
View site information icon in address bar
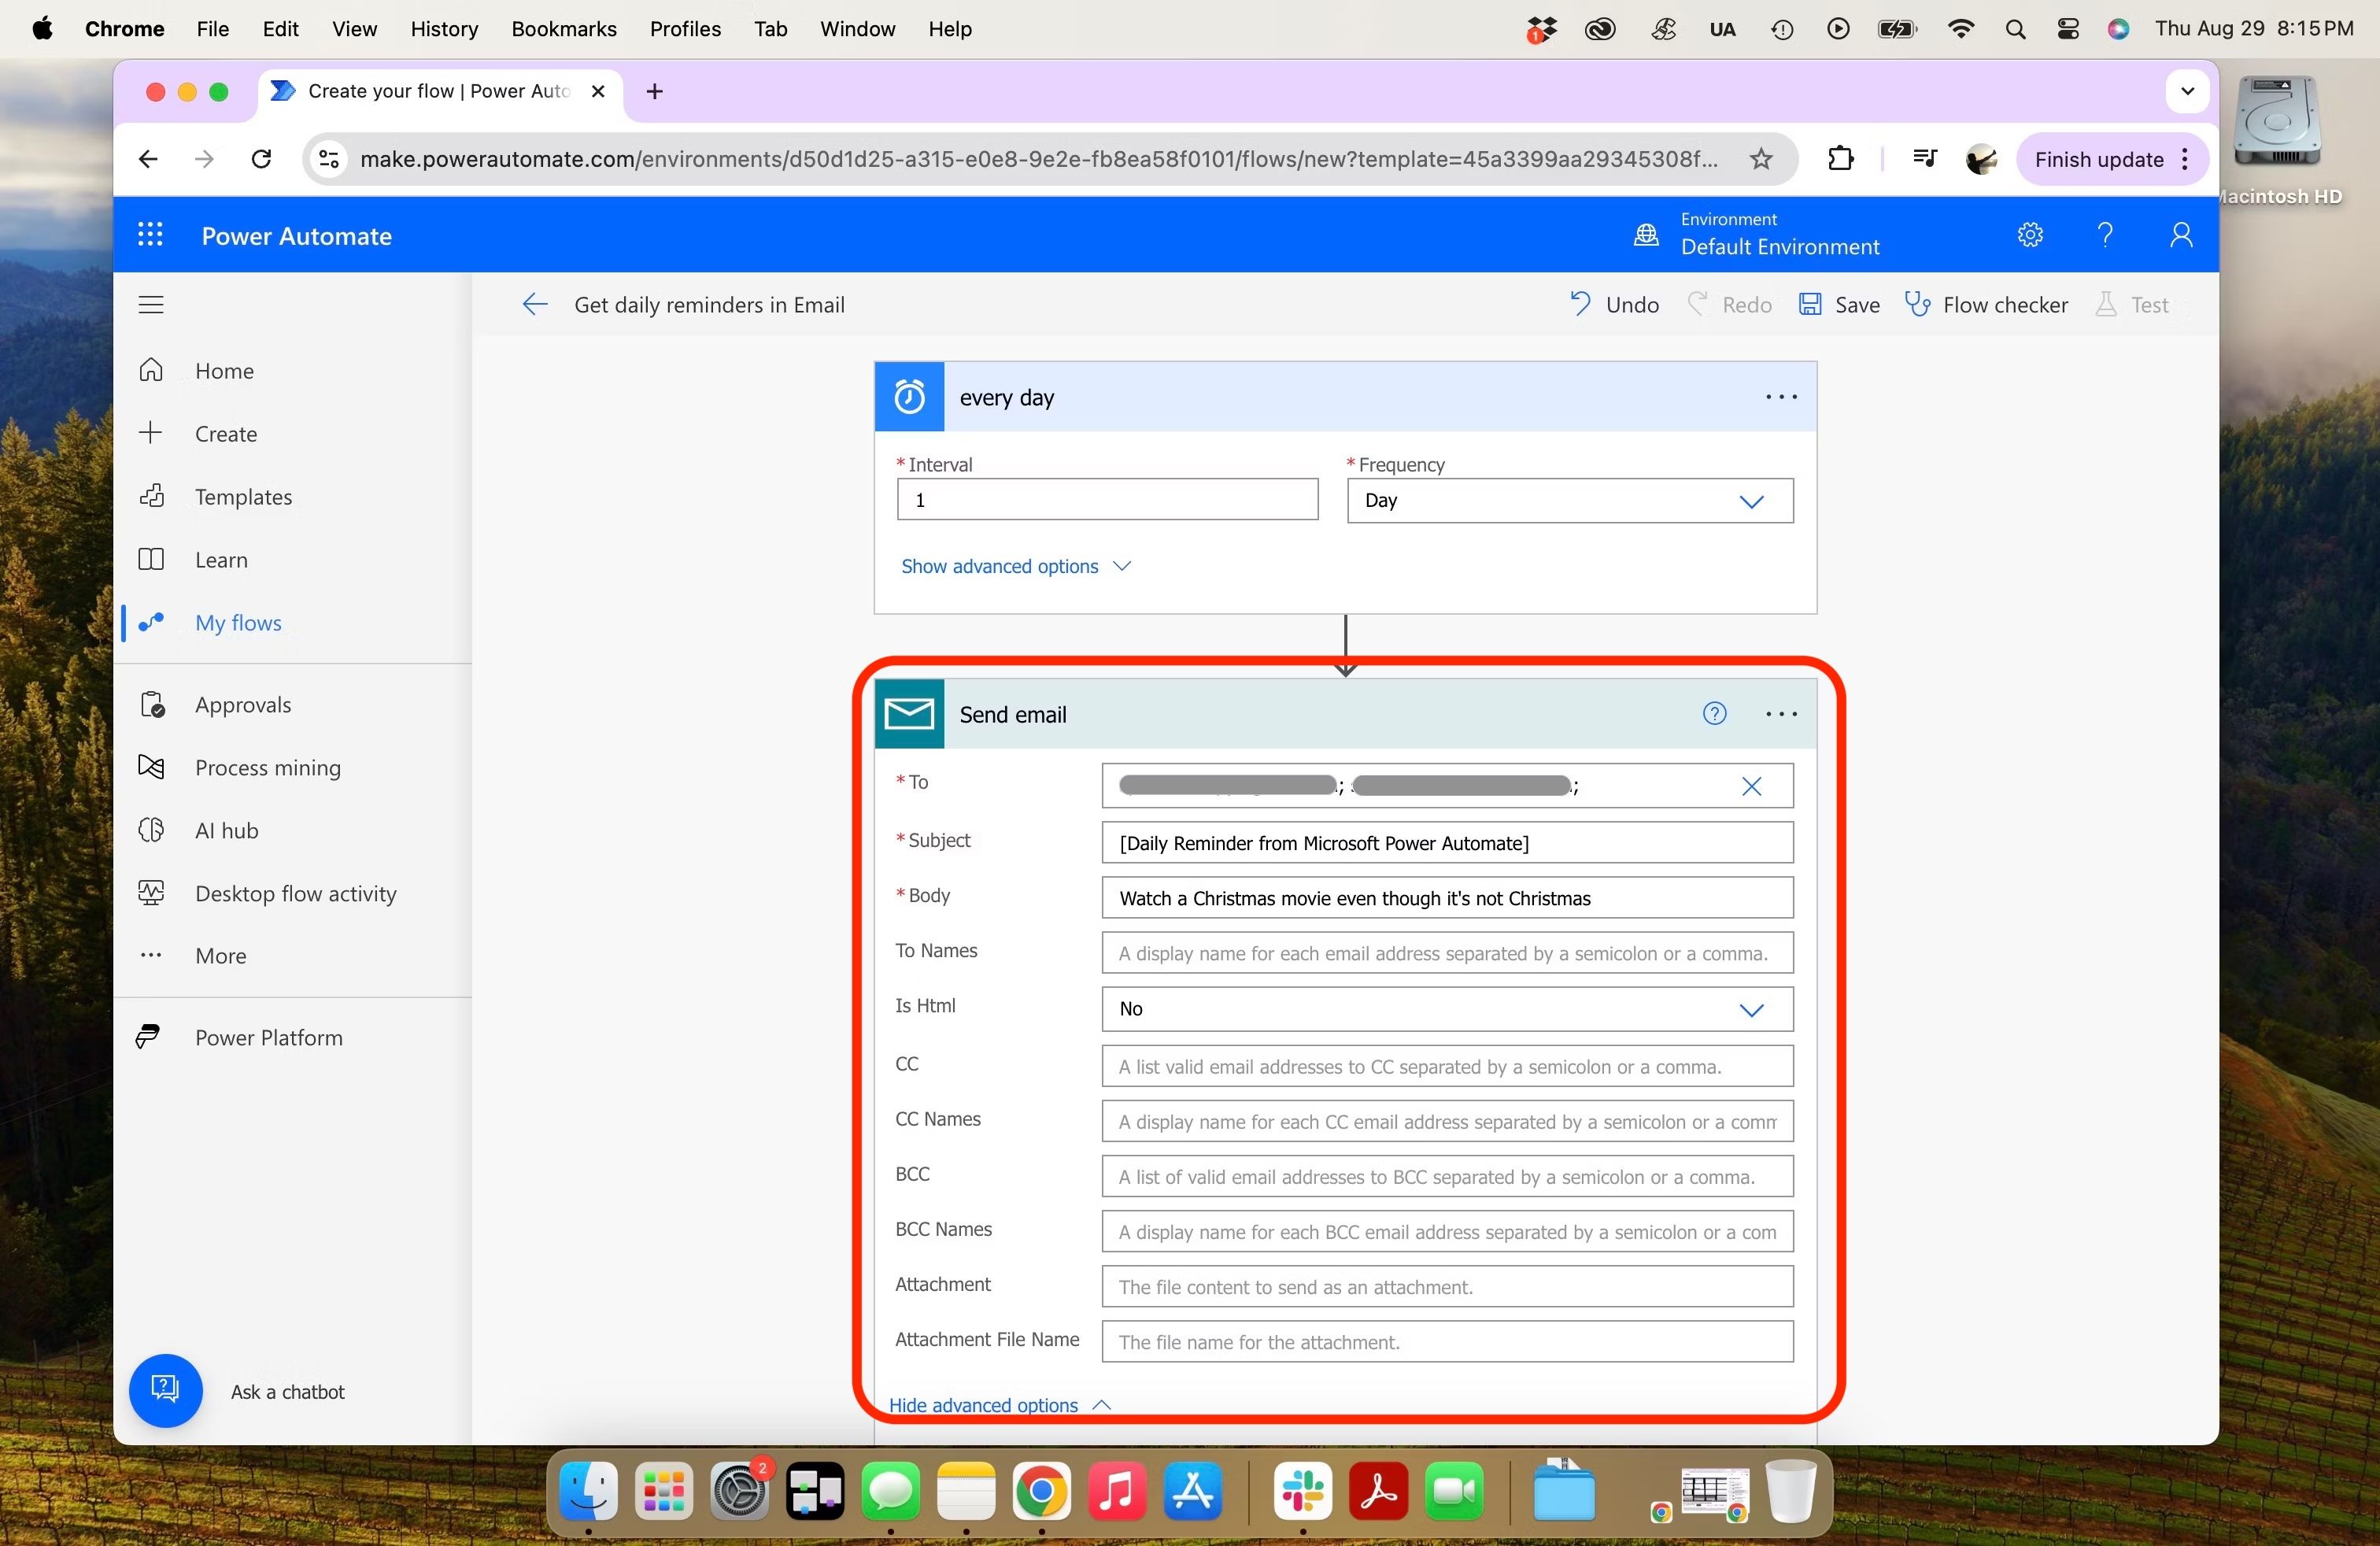329,159
